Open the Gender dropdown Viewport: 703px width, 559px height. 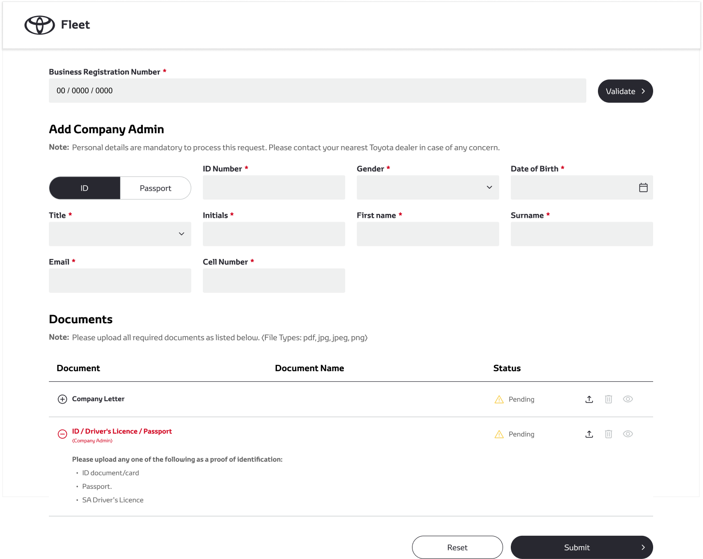pos(428,188)
